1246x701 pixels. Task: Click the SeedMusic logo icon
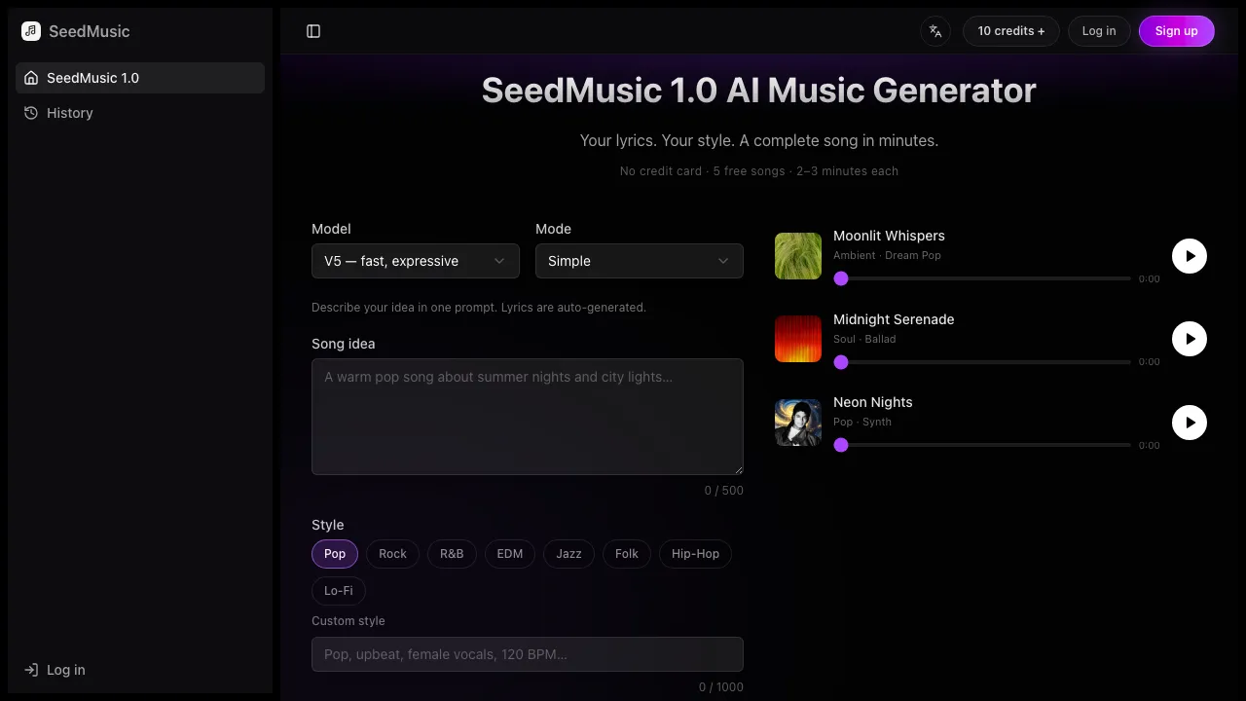(31, 31)
